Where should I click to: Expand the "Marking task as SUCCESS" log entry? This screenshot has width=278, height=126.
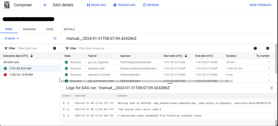[64, 103]
